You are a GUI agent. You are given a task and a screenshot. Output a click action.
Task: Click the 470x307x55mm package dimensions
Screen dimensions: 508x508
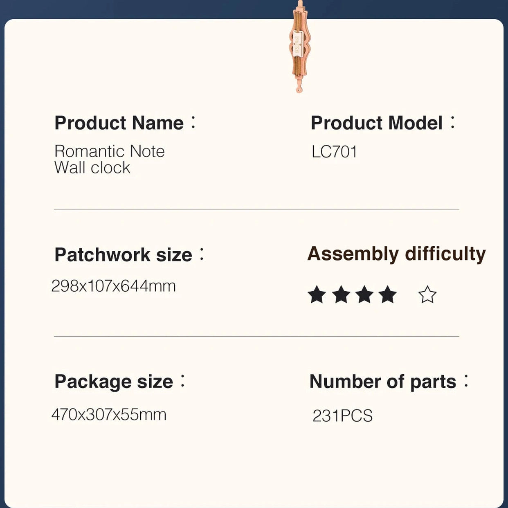click(109, 414)
